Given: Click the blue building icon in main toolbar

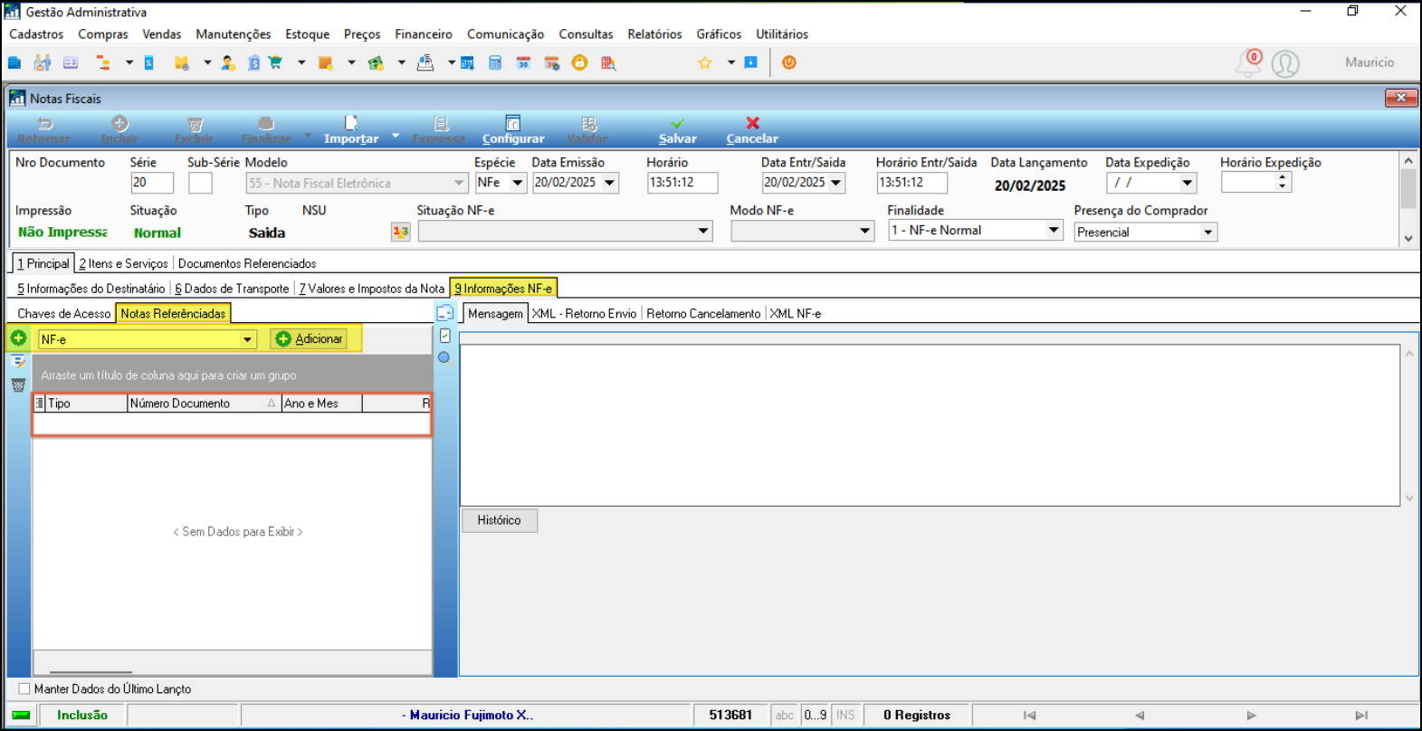Looking at the screenshot, I should point(14,62).
